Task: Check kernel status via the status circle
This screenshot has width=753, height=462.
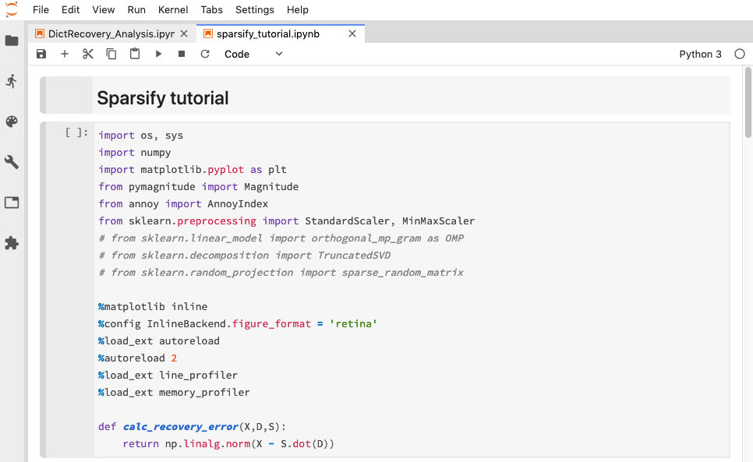Action: point(739,54)
